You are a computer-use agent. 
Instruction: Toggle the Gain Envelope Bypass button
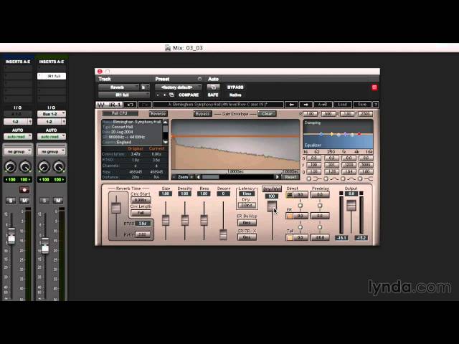pyautogui.click(x=202, y=113)
